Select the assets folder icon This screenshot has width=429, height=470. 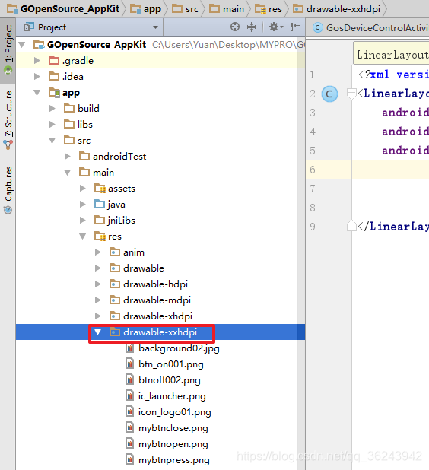[100, 189]
